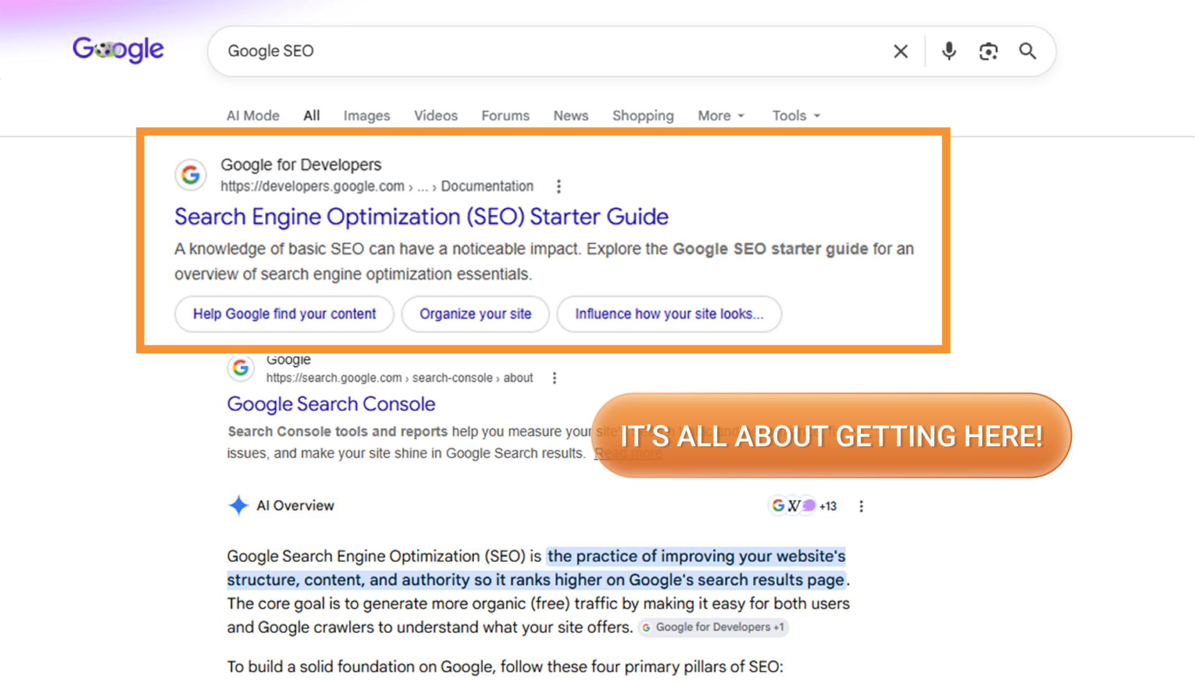This screenshot has height=683, width=1195.
Task: Clear the search box with X icon
Action: point(901,51)
